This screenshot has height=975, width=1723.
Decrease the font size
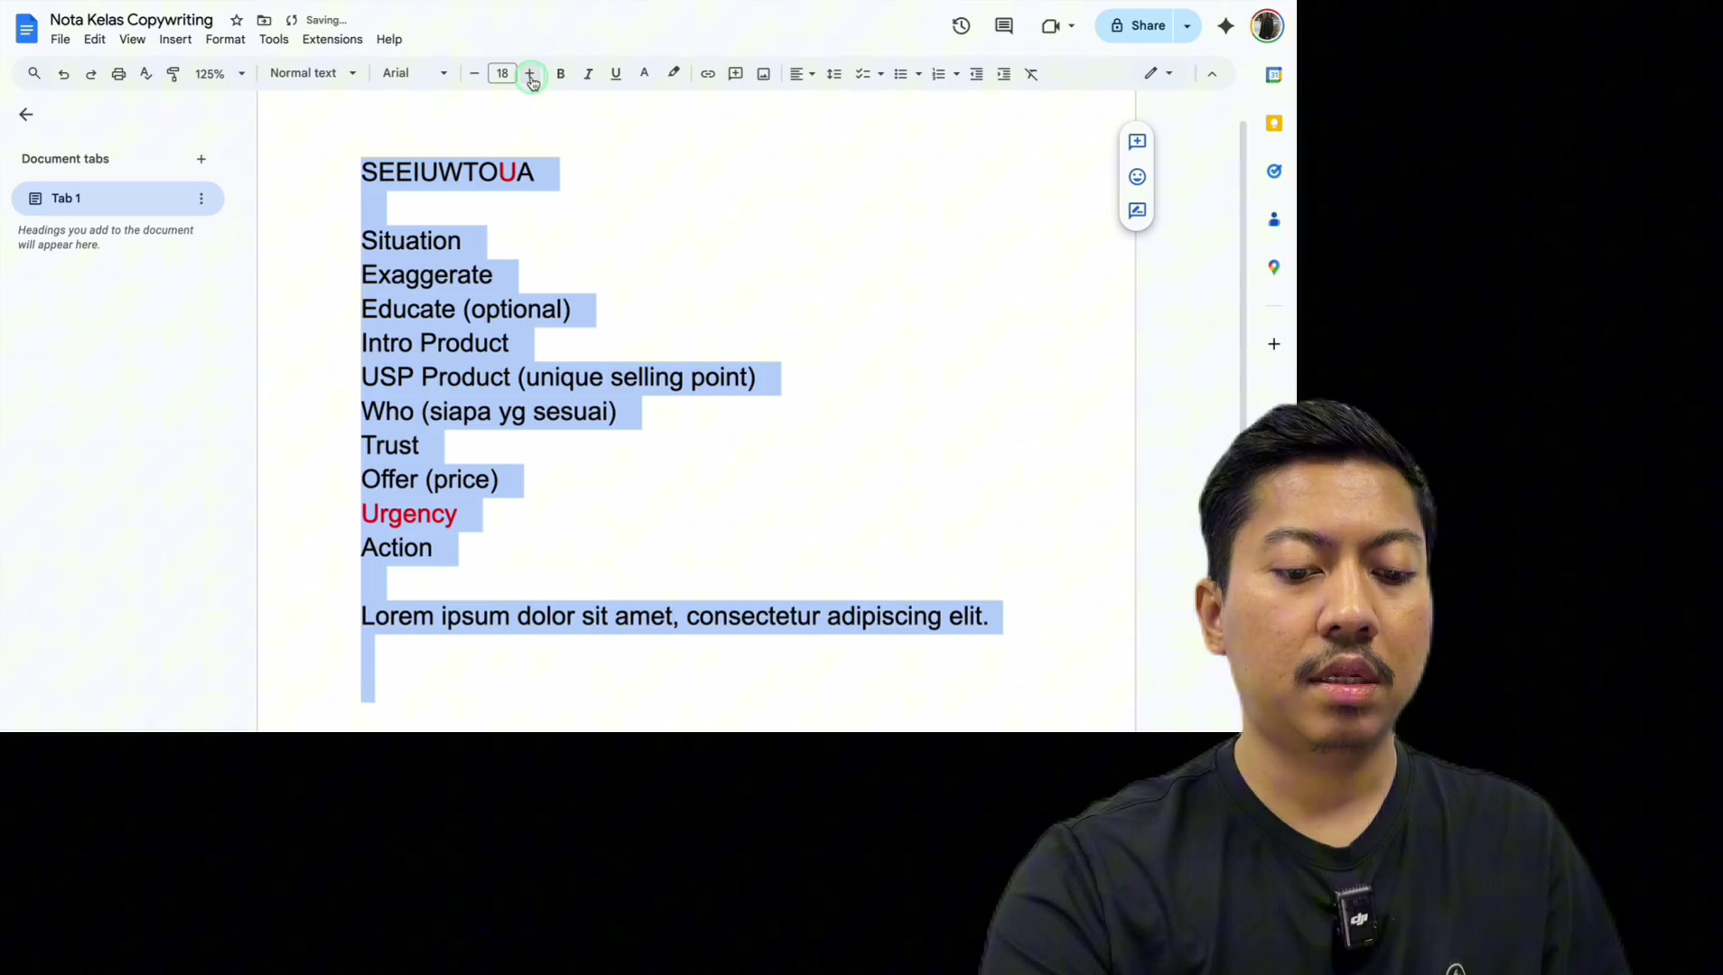tap(474, 74)
